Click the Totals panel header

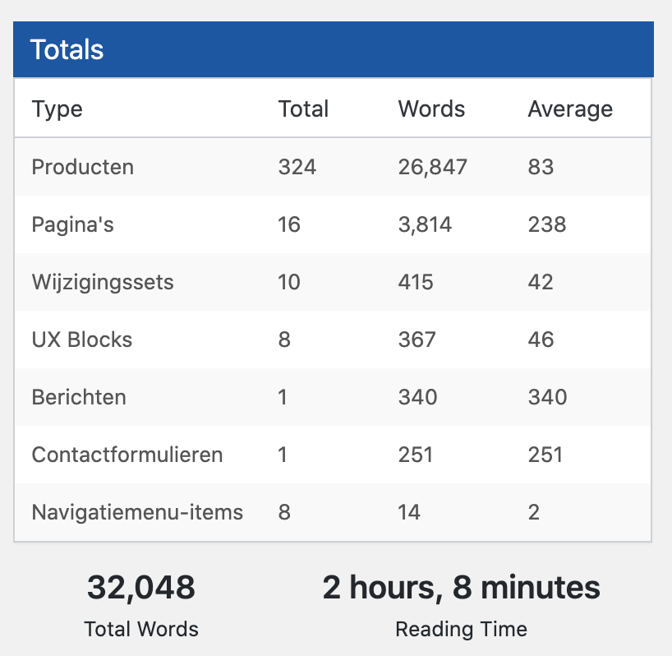(334, 49)
